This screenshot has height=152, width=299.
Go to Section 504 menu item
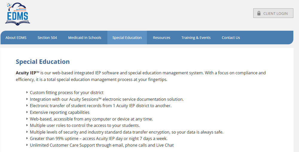47,38
